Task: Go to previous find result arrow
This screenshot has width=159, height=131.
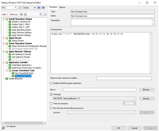Action: tap(39, 8)
